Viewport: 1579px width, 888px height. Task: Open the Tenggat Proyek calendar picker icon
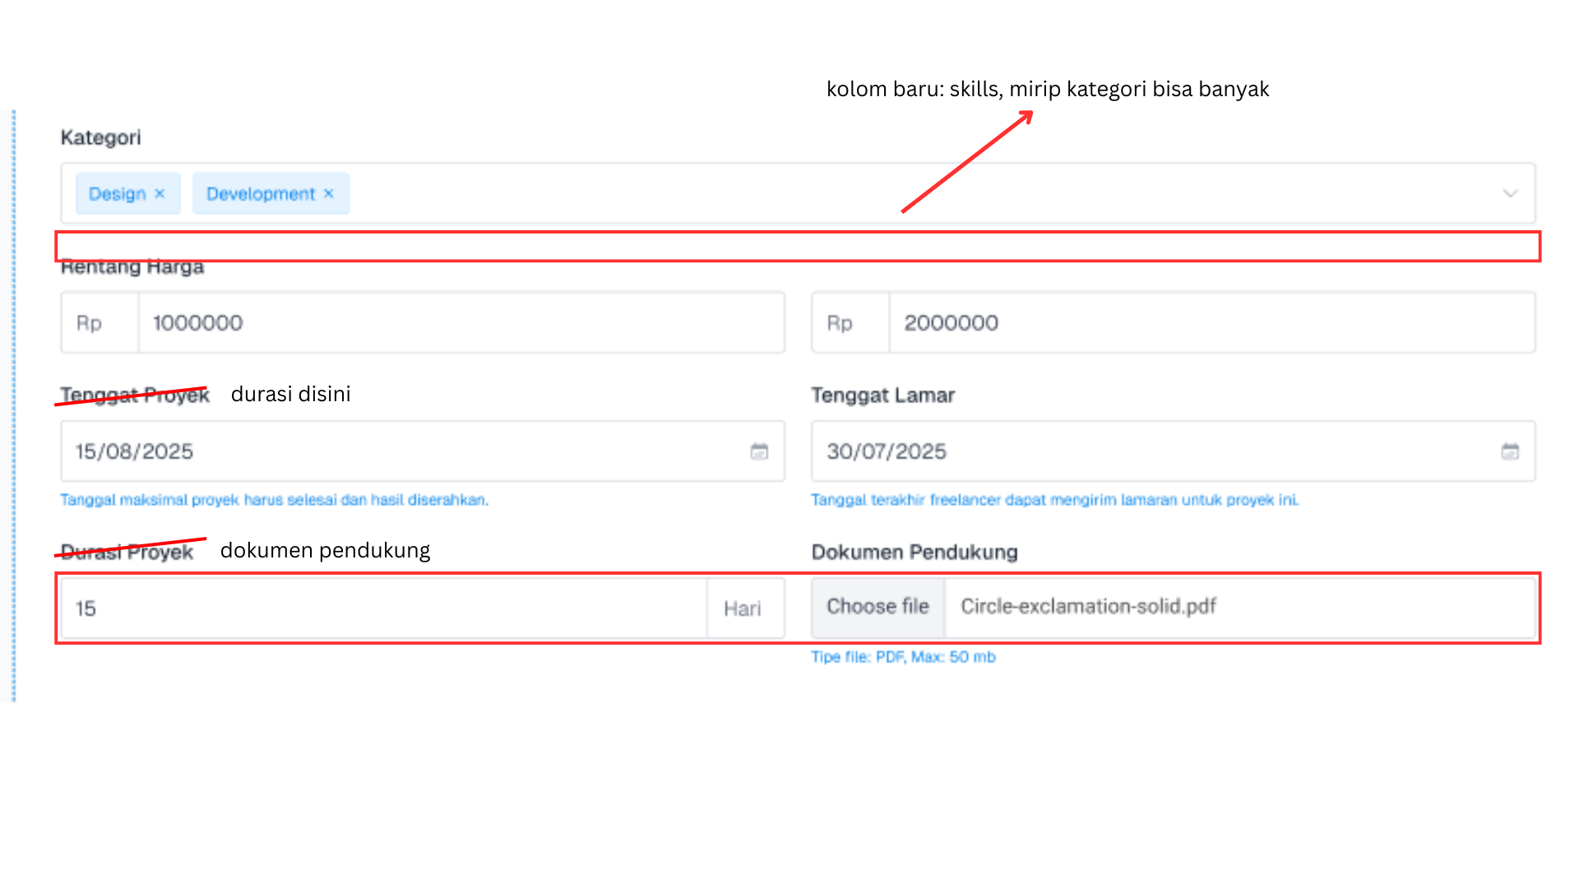coord(759,451)
